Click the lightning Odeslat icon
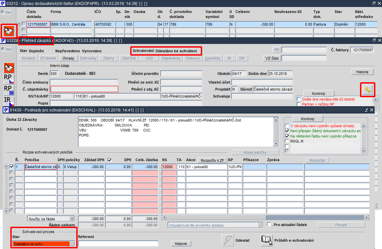 click(228, 240)
